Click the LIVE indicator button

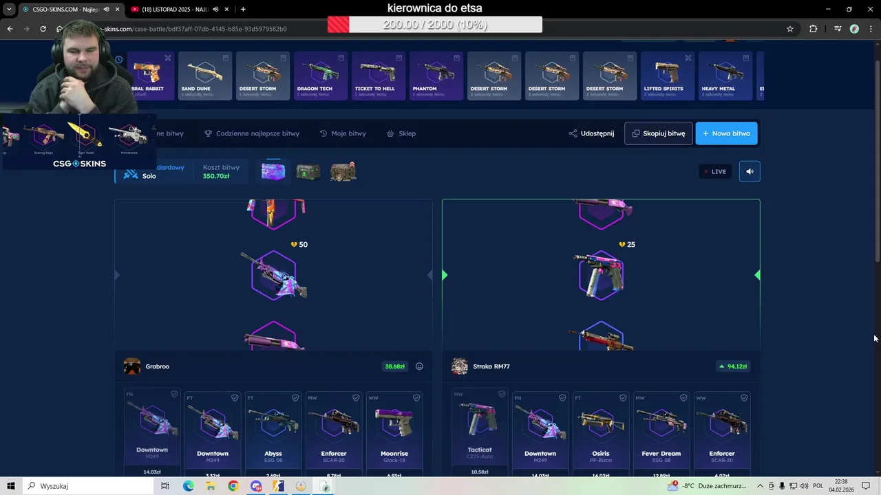pyautogui.click(x=715, y=171)
